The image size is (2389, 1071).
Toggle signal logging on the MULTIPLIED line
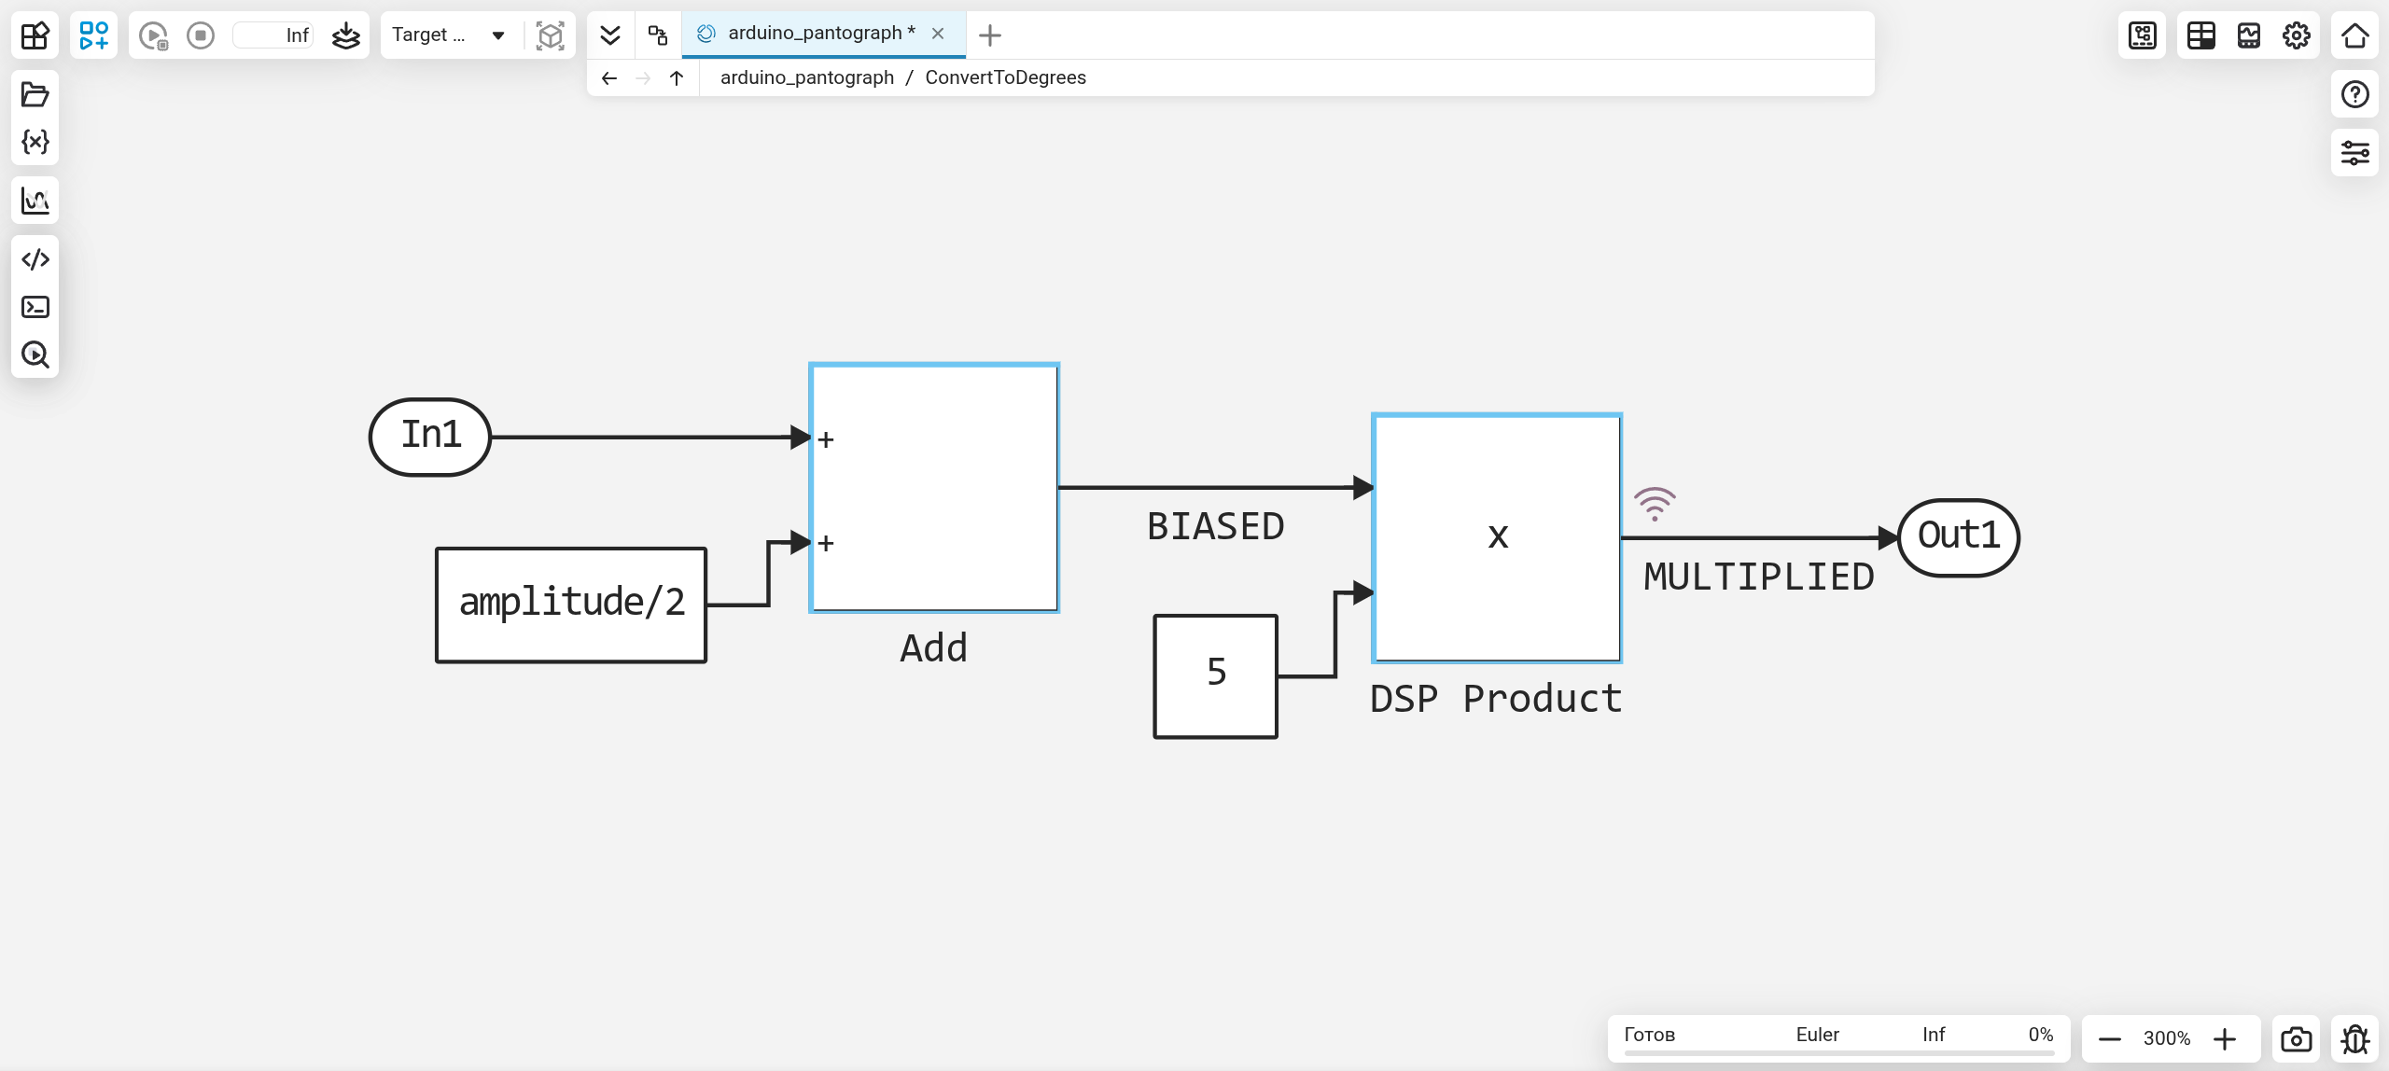[x=1655, y=504]
